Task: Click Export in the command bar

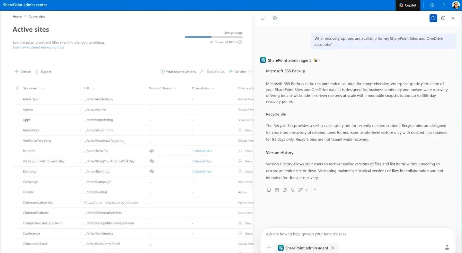Action: tap(43, 72)
